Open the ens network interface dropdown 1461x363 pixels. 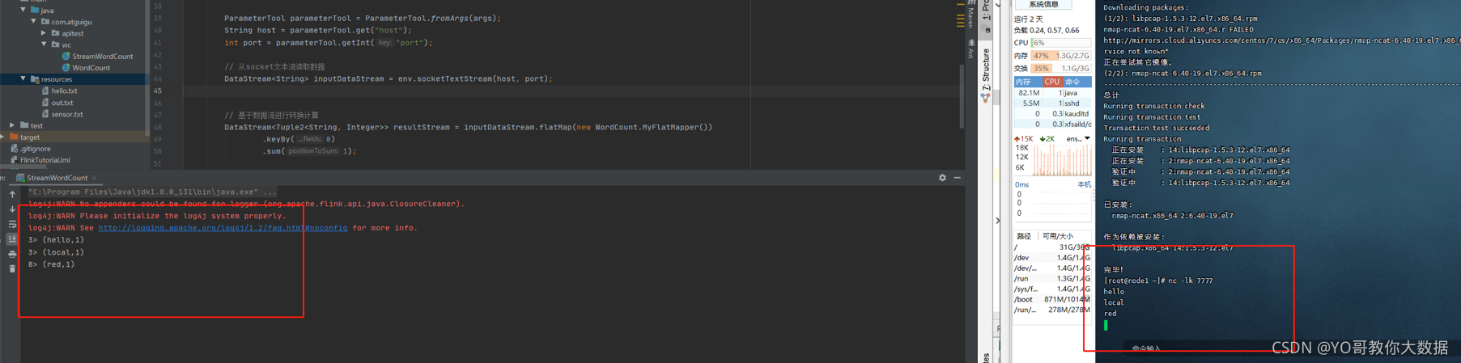point(1078,139)
